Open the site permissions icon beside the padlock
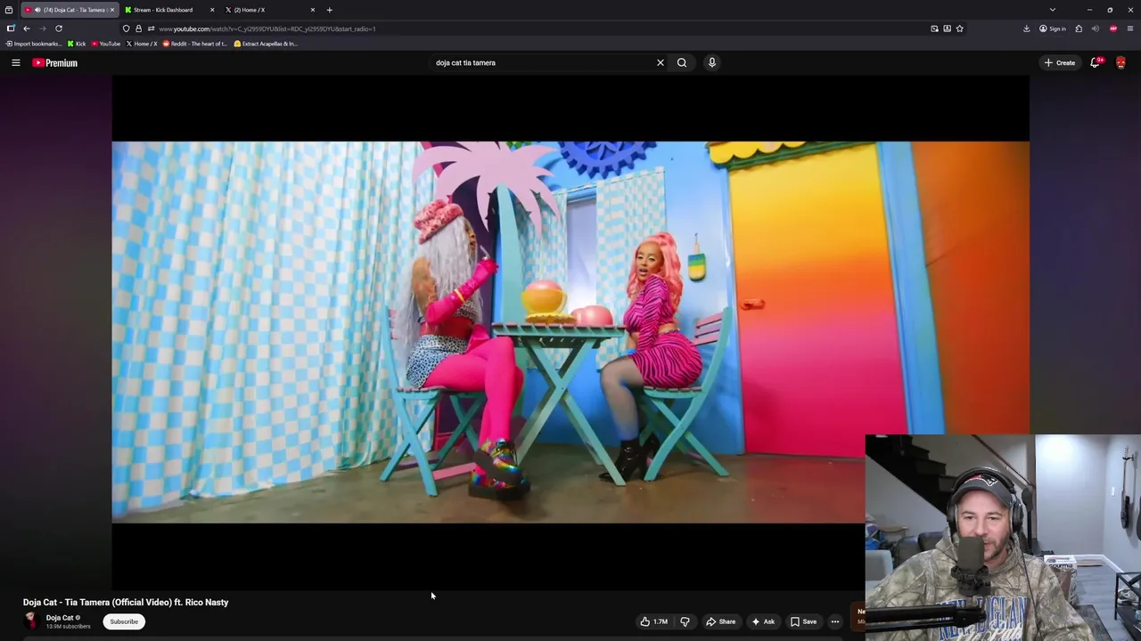The width and height of the screenshot is (1141, 641). [x=151, y=28]
